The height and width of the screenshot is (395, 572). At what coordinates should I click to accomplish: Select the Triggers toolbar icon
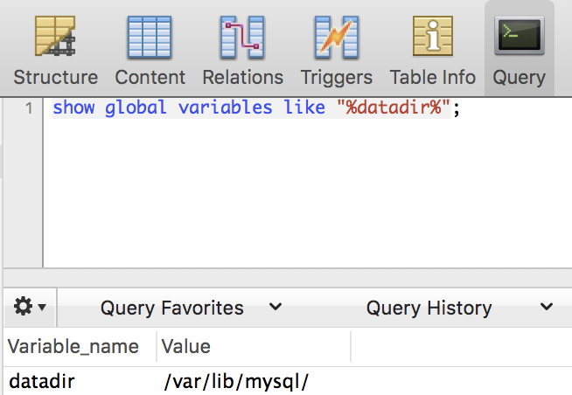click(x=336, y=37)
